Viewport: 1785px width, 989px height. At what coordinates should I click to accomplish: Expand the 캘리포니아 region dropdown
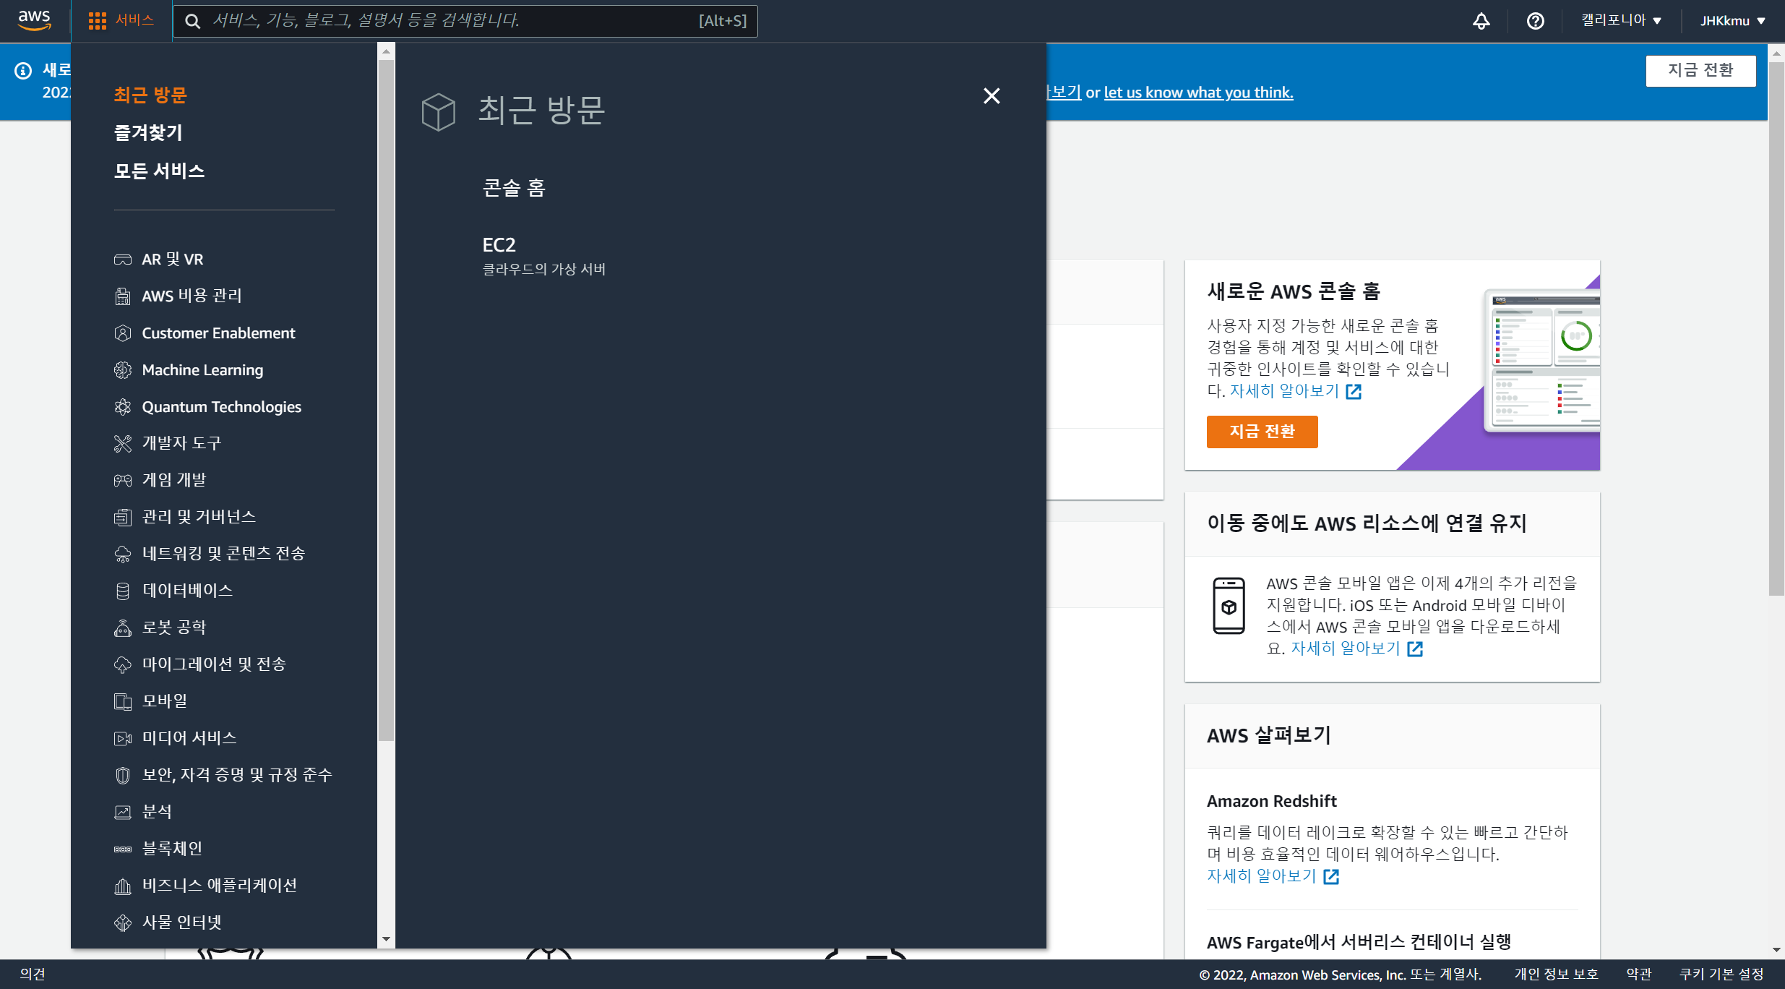click(1621, 21)
